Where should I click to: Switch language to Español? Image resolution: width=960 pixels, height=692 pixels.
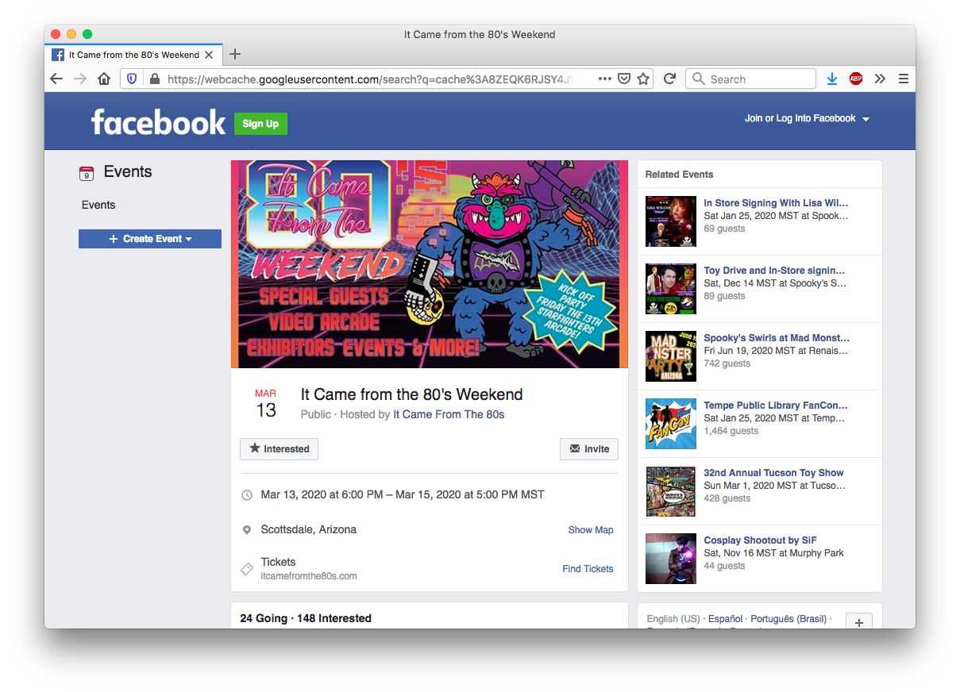point(726,619)
